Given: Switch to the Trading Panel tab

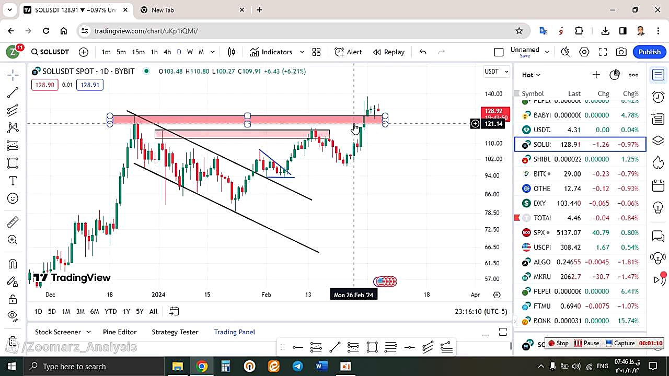Looking at the screenshot, I should point(235,332).
